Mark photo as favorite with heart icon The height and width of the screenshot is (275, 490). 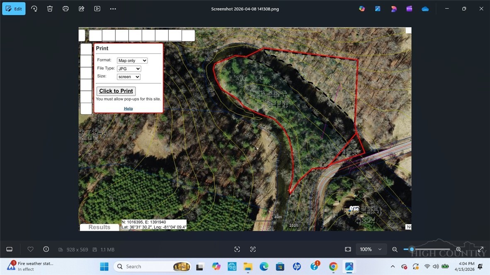30,249
